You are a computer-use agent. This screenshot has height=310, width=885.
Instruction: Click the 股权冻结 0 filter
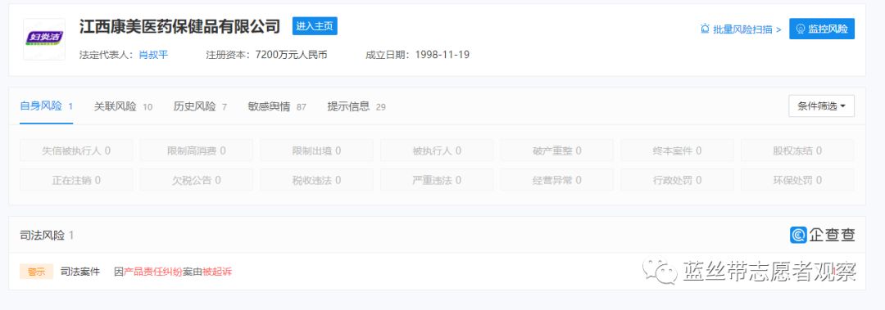click(x=797, y=151)
